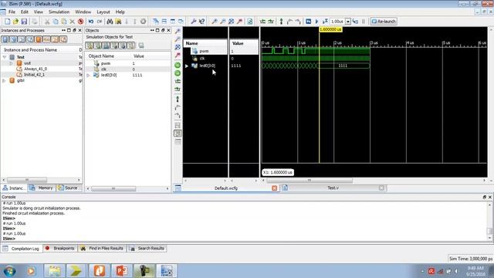The height and width of the screenshot is (278, 494).
Task: Select the clk signal in the waveform
Action: [x=202, y=59]
